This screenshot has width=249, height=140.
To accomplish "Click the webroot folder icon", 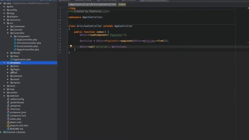I will coord(8,96).
